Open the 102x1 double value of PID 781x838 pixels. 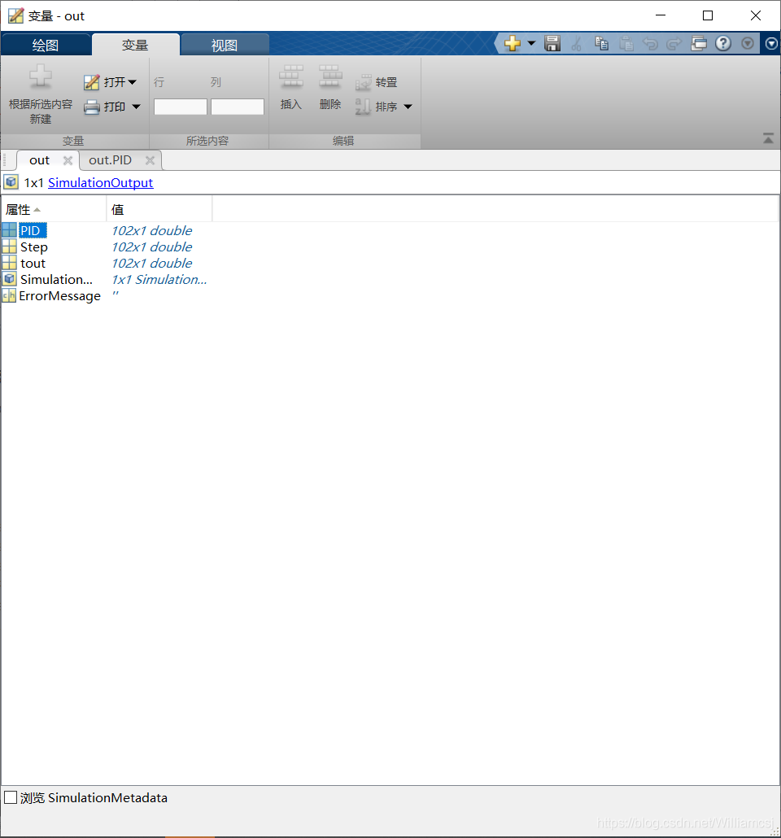(151, 230)
